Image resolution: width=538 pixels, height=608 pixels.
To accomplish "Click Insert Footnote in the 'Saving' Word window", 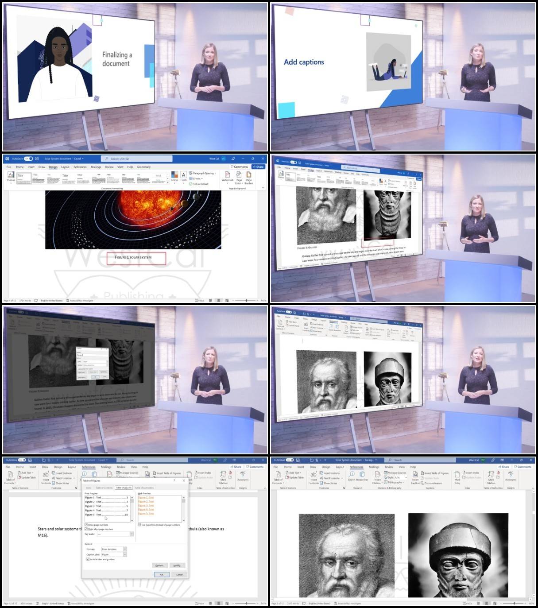I will click(x=314, y=478).
